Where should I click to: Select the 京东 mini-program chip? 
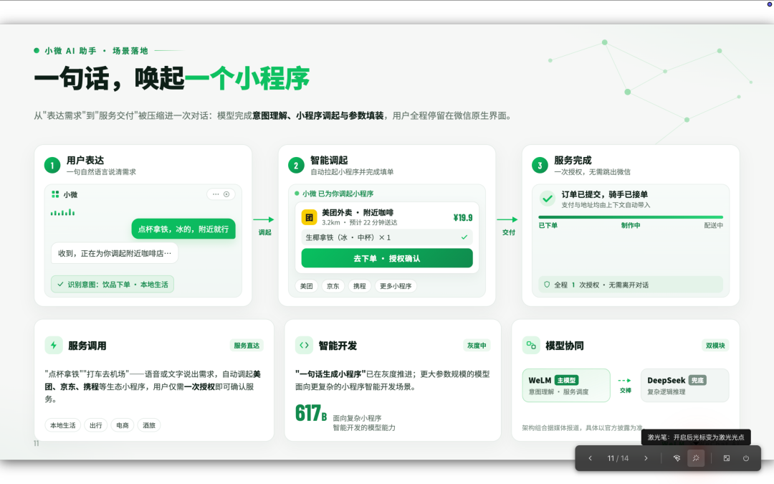tap(333, 286)
